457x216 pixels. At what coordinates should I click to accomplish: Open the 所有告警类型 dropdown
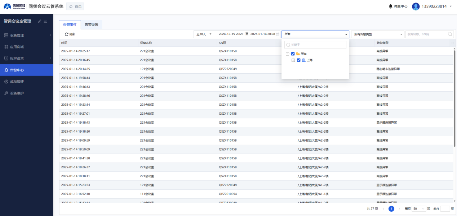(377, 34)
